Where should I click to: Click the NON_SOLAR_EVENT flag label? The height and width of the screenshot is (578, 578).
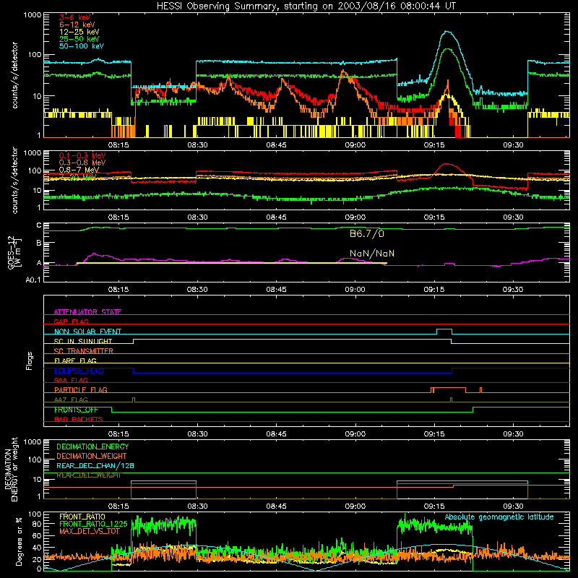[x=87, y=332]
